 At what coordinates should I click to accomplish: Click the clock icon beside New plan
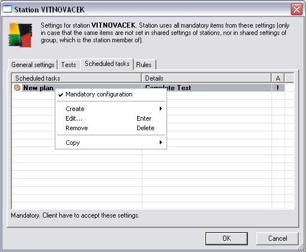coord(17,88)
